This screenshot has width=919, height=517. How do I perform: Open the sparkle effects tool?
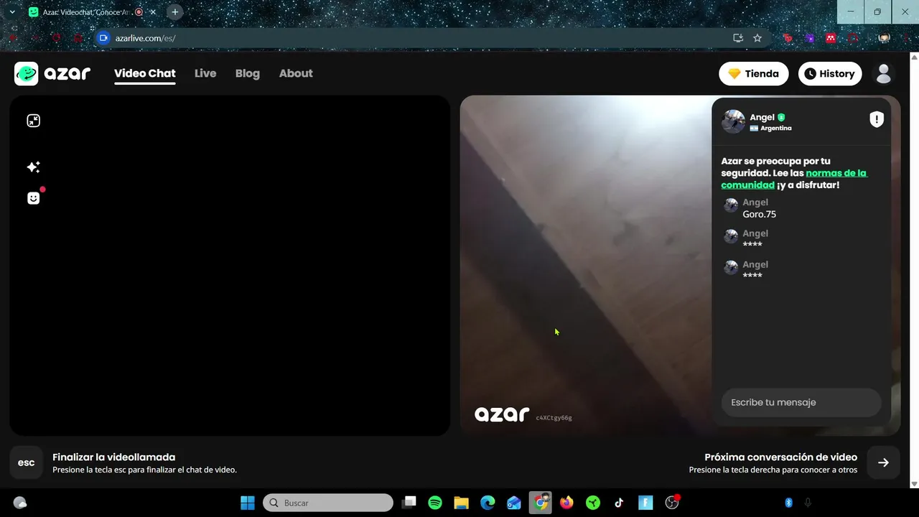[33, 167]
